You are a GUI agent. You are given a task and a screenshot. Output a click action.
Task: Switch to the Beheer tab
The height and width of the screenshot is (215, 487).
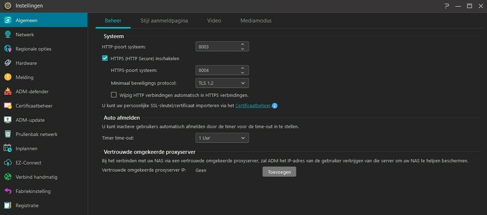pyautogui.click(x=113, y=21)
